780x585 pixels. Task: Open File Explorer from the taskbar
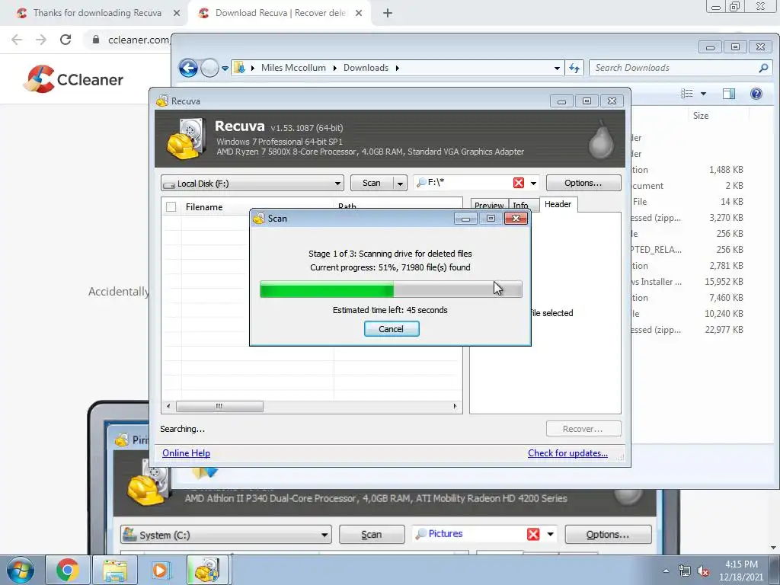[x=115, y=570]
